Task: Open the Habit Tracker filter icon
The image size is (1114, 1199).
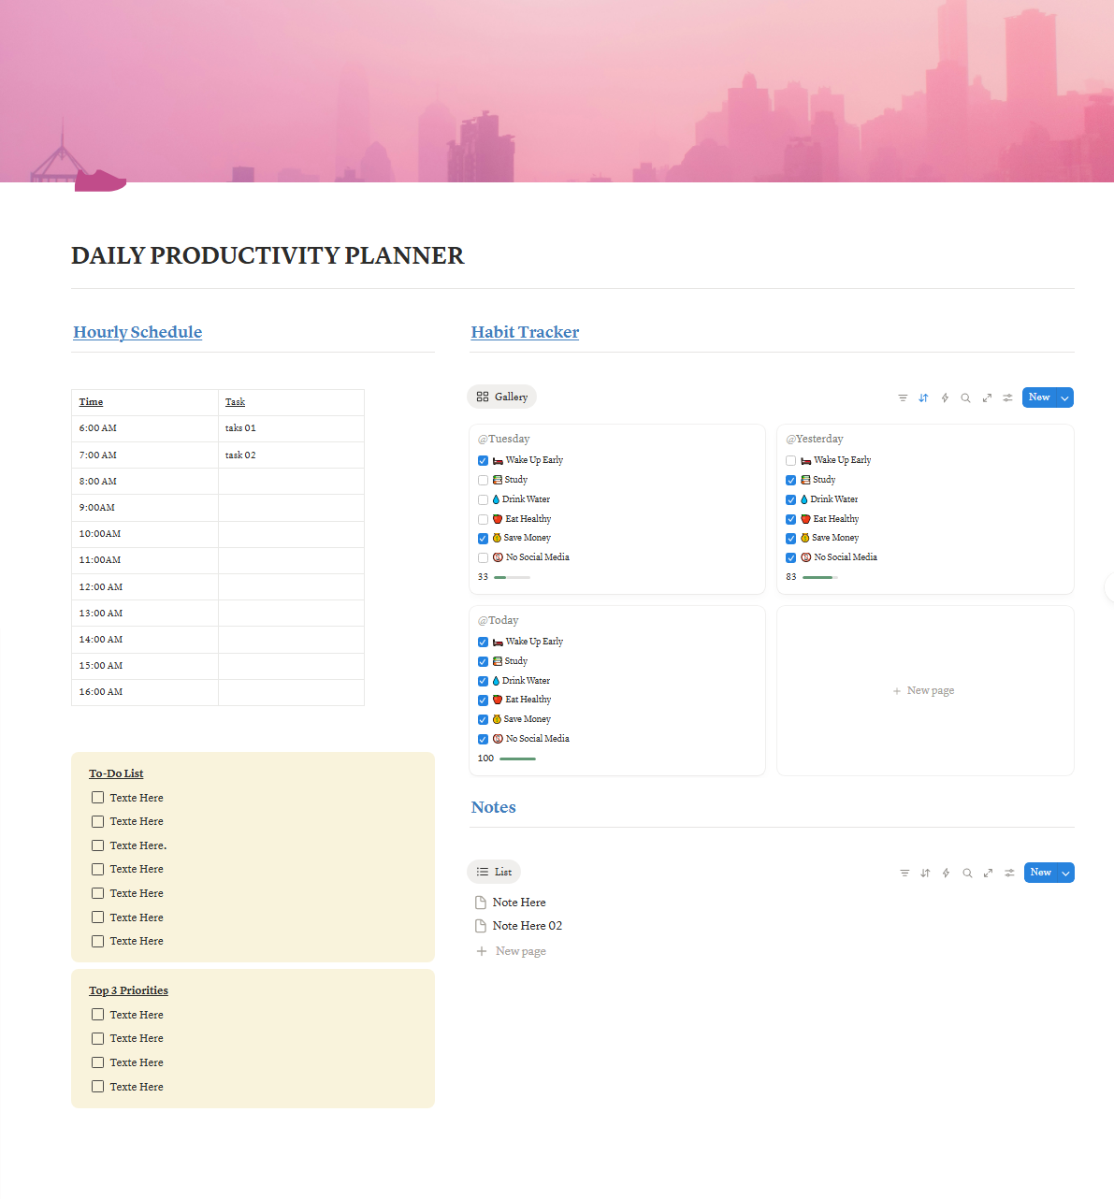Action: tap(903, 397)
